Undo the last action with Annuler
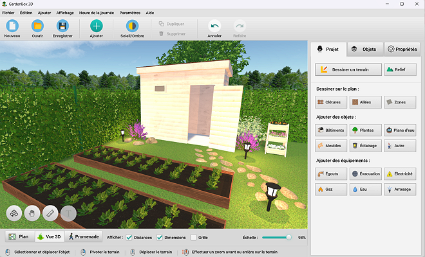 tap(214, 28)
